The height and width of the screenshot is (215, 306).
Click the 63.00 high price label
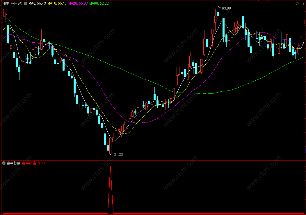point(226,8)
